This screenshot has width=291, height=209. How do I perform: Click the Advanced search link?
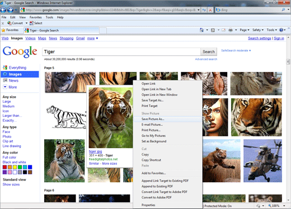pos(206,59)
